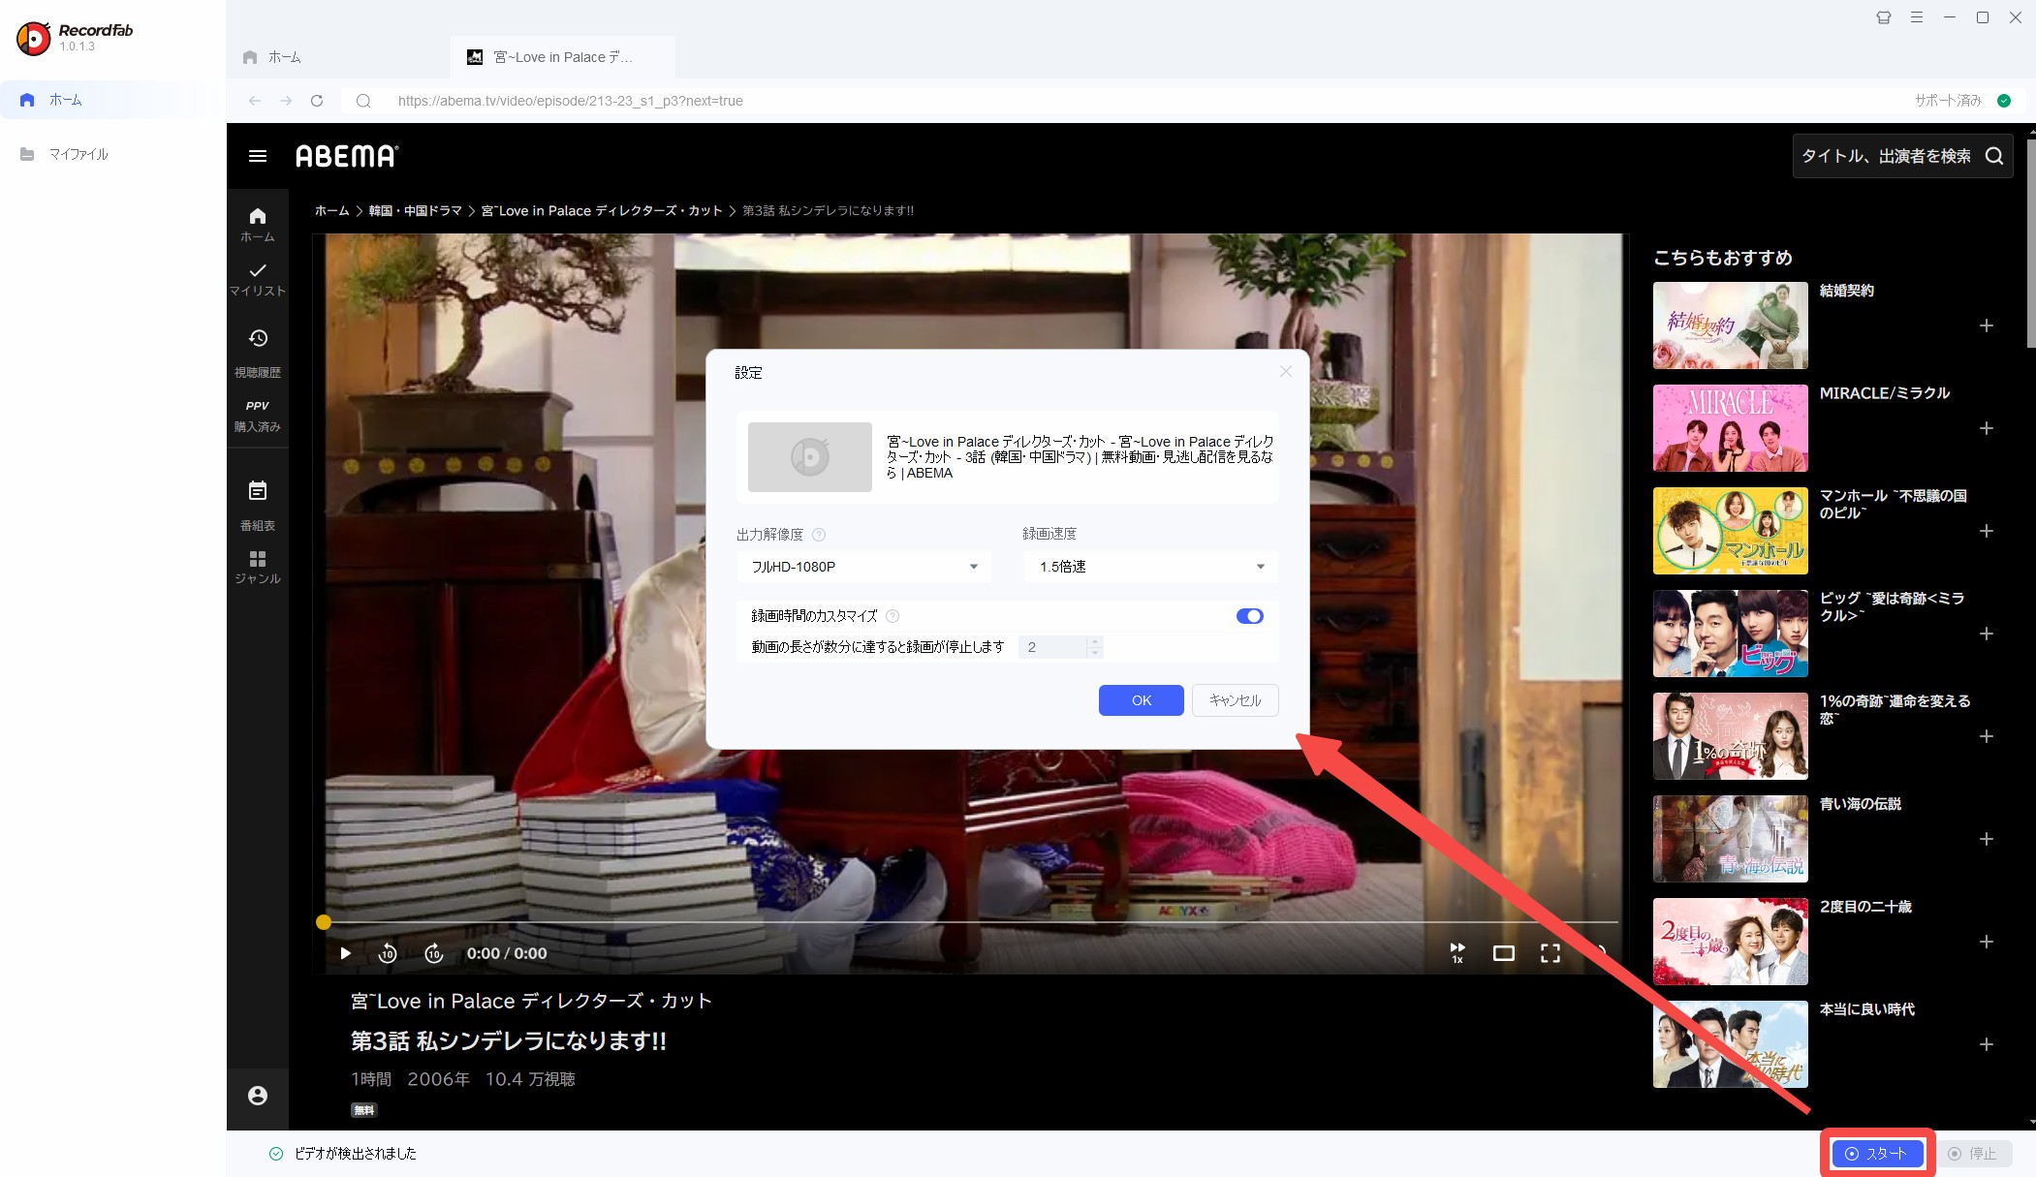Toggle 録画時間のカスタマイズ switch off
Image resolution: width=2036 pixels, height=1177 pixels.
point(1250,616)
